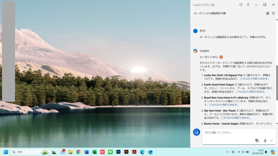Click the 何でも聞いてください prompt input field
Screen dimensions: 278x156
click(231, 133)
